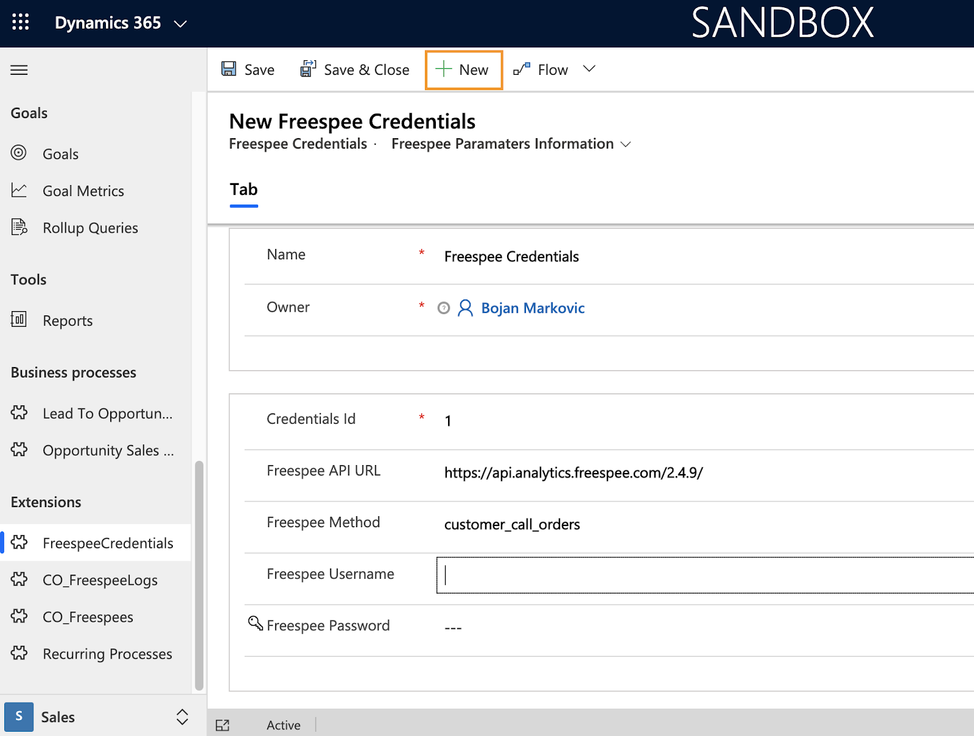974x736 pixels.
Task: Open CO_Freespees extension
Action: pos(96,617)
